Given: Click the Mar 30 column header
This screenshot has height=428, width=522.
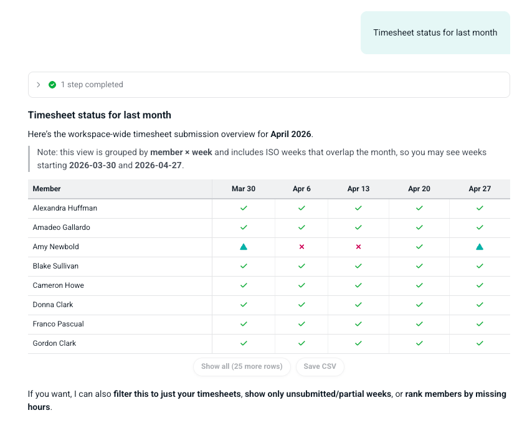Looking at the screenshot, I should (x=244, y=189).
